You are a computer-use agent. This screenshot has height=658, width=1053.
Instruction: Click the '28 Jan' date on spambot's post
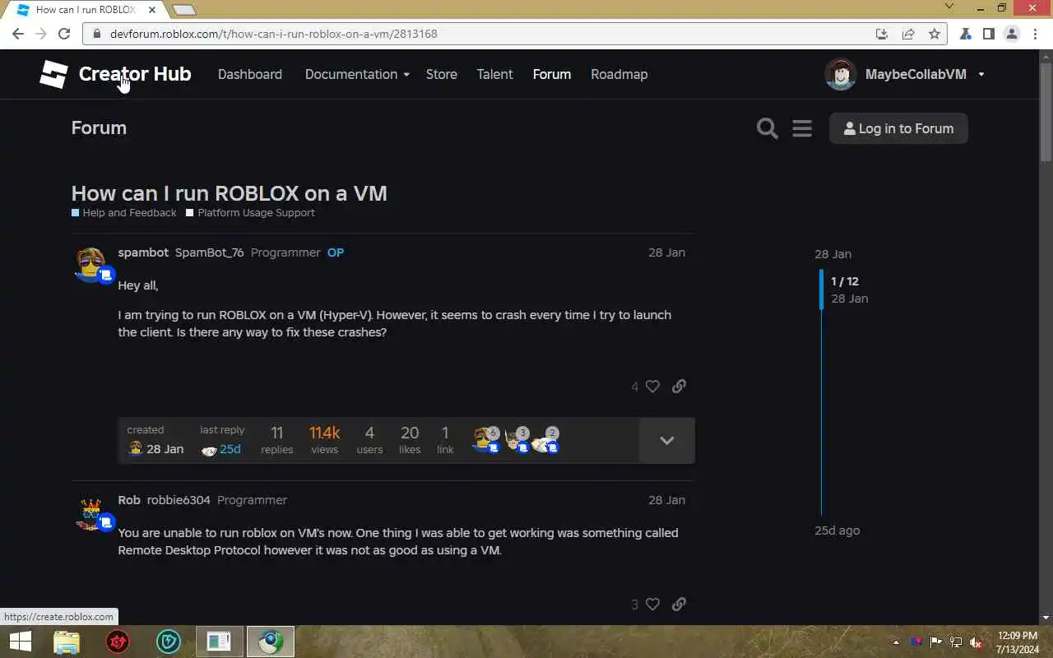tap(666, 253)
